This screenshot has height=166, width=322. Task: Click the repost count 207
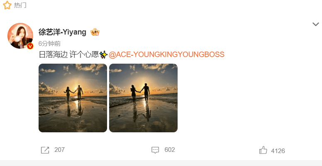coord(60,150)
